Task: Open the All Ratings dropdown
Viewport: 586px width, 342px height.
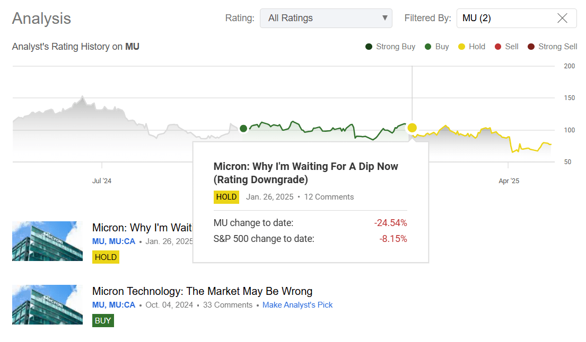Action: pos(326,18)
